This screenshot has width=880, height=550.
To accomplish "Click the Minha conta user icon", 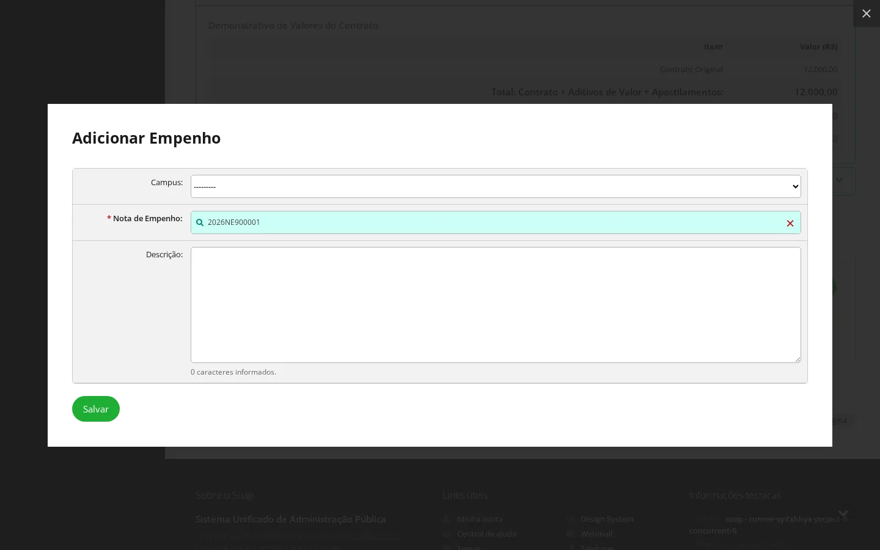I will (447, 519).
